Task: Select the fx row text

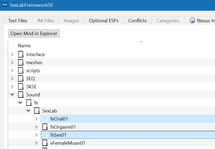Action: (36, 103)
